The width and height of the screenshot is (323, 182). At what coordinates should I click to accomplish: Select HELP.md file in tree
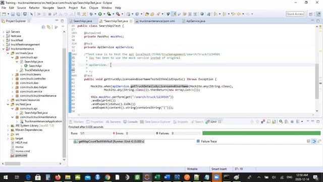(21, 143)
